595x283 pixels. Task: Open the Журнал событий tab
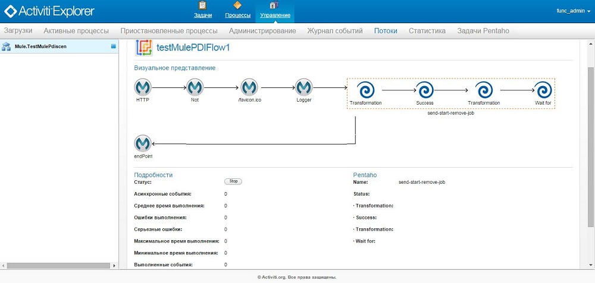coord(334,30)
